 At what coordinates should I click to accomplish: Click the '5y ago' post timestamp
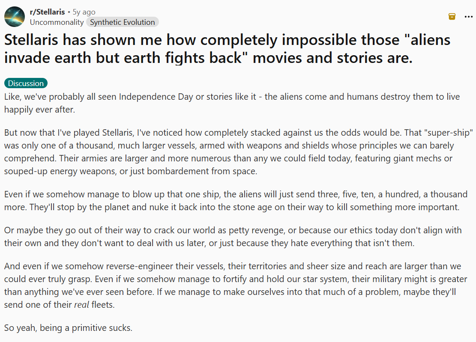pos(84,12)
